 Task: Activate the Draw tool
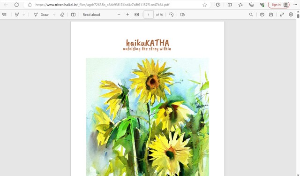(41, 15)
